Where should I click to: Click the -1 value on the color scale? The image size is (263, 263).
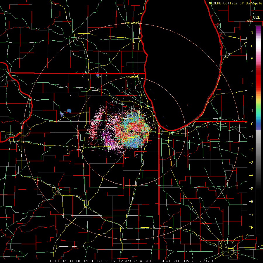(x=251, y=137)
